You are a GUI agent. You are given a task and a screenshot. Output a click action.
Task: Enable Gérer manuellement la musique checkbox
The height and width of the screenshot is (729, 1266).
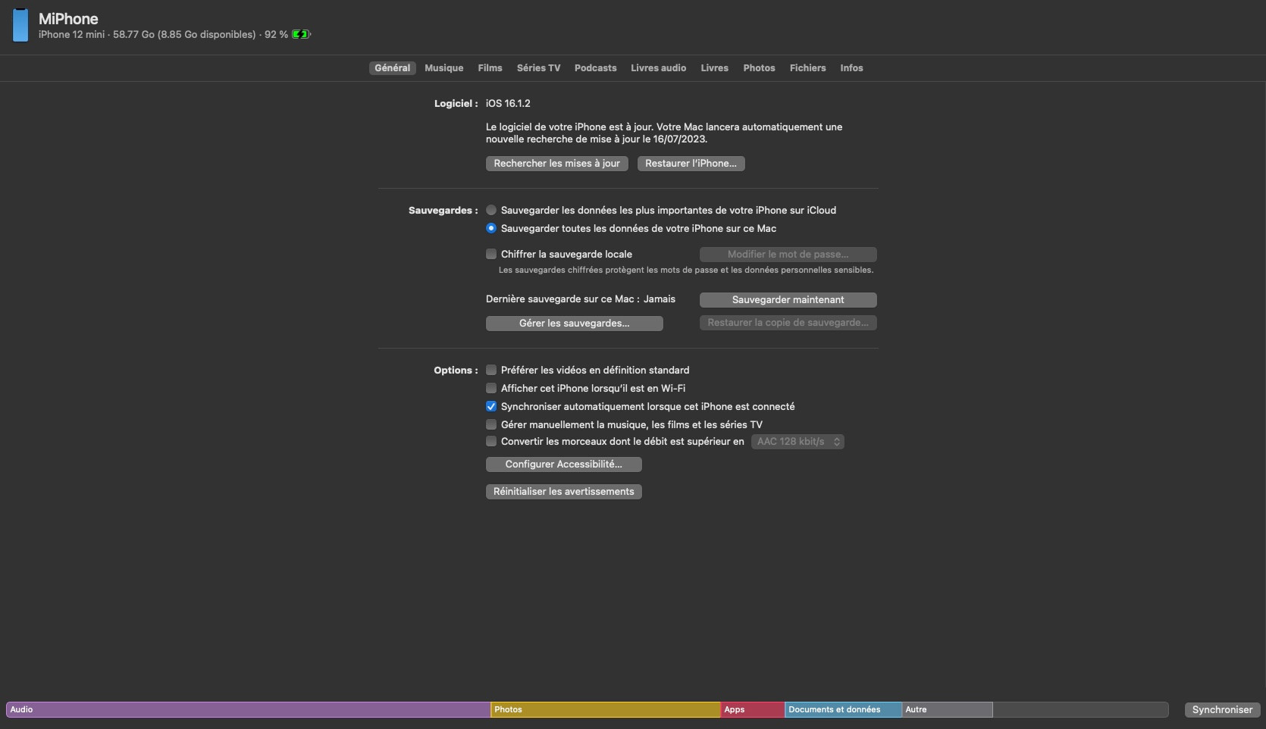pos(491,424)
